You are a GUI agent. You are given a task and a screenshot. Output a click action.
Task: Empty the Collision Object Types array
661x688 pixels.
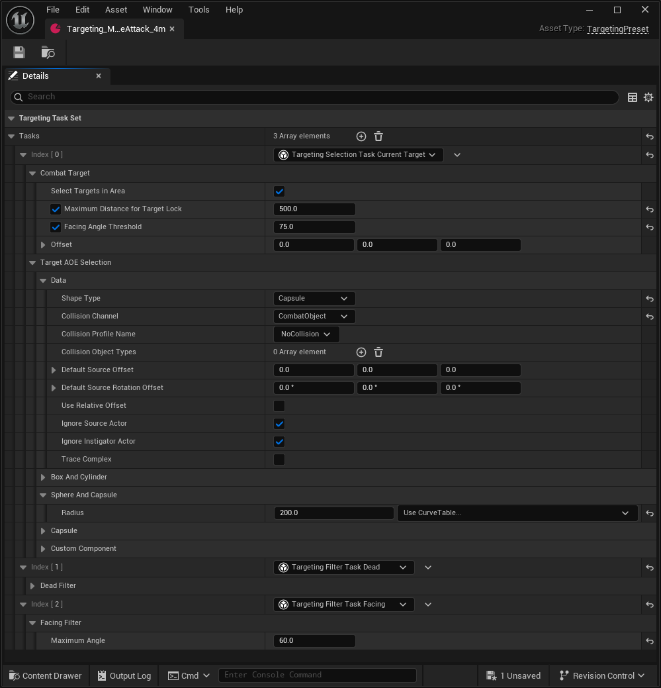(378, 352)
